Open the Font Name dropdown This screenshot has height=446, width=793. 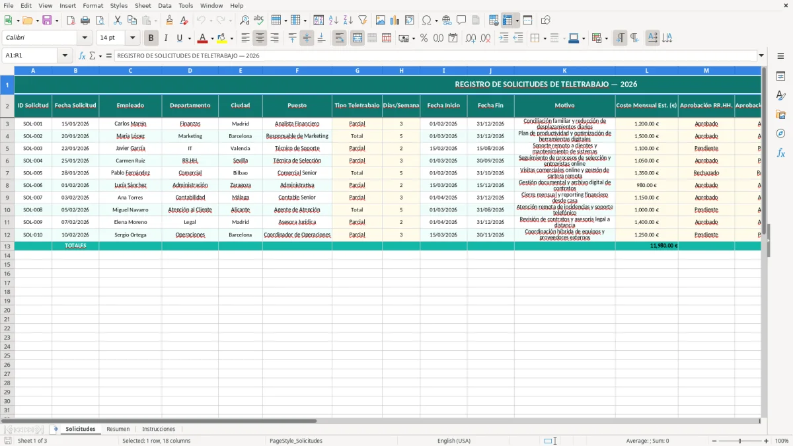pos(85,38)
